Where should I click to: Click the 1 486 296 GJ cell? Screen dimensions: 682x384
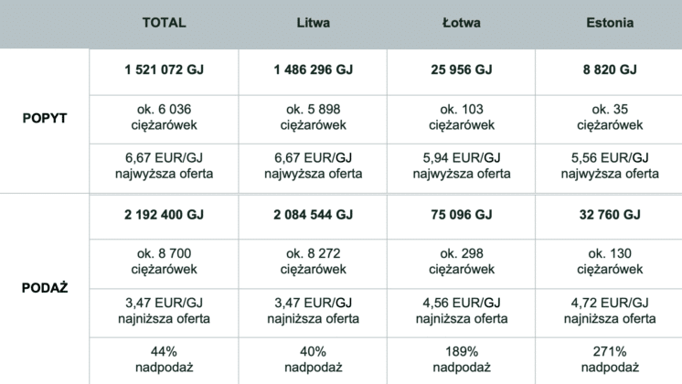314,71
